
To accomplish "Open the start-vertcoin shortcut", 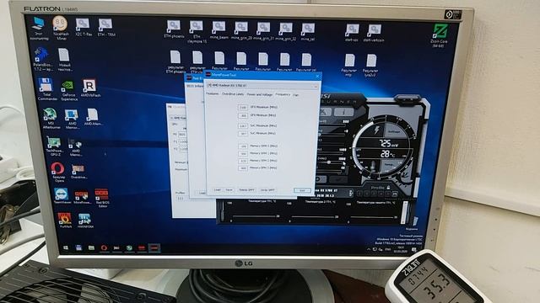I will pyautogui.click(x=374, y=33).
